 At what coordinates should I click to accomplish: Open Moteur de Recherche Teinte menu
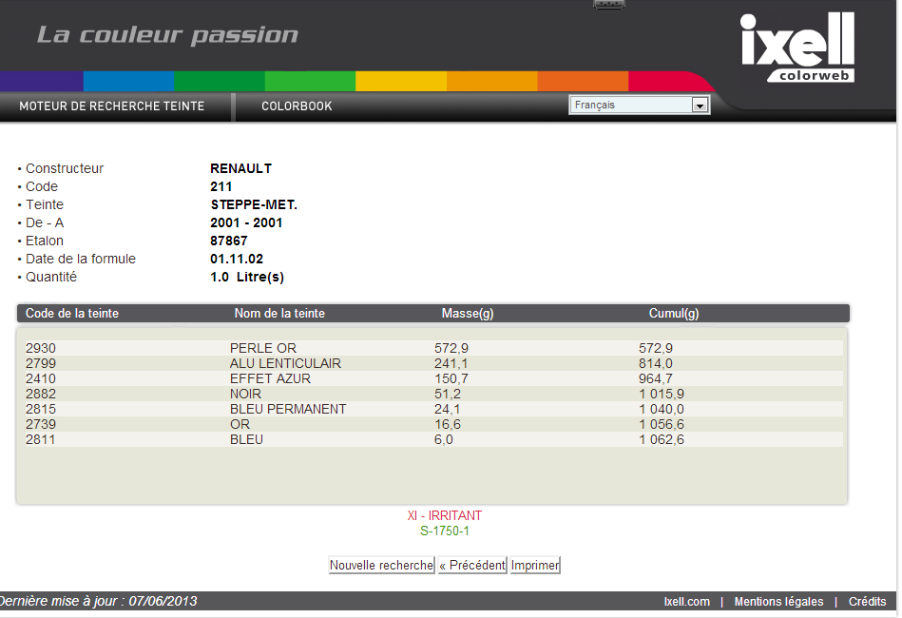point(112,106)
